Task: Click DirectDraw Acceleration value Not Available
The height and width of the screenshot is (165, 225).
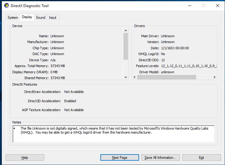Action: pyautogui.click(x=74, y=92)
